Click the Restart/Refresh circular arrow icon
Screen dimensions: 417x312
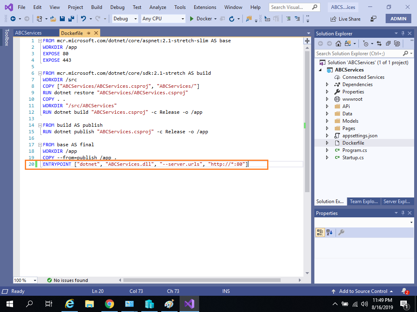coord(232,19)
